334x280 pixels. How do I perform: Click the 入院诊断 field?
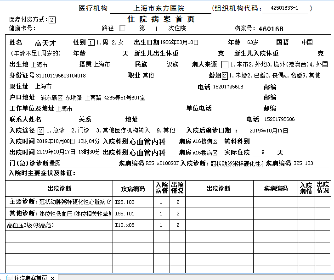point(237,164)
